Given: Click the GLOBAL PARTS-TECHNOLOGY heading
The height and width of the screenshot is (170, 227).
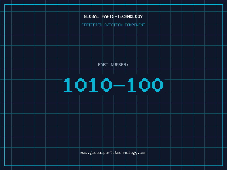Looking at the screenshot, I should 113,16.
